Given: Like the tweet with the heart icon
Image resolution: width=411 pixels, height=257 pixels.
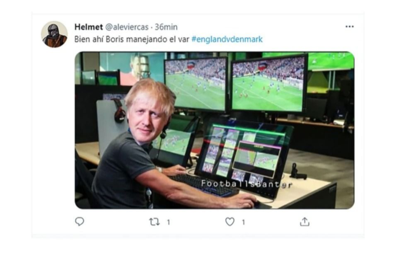Looking at the screenshot, I should click(230, 222).
